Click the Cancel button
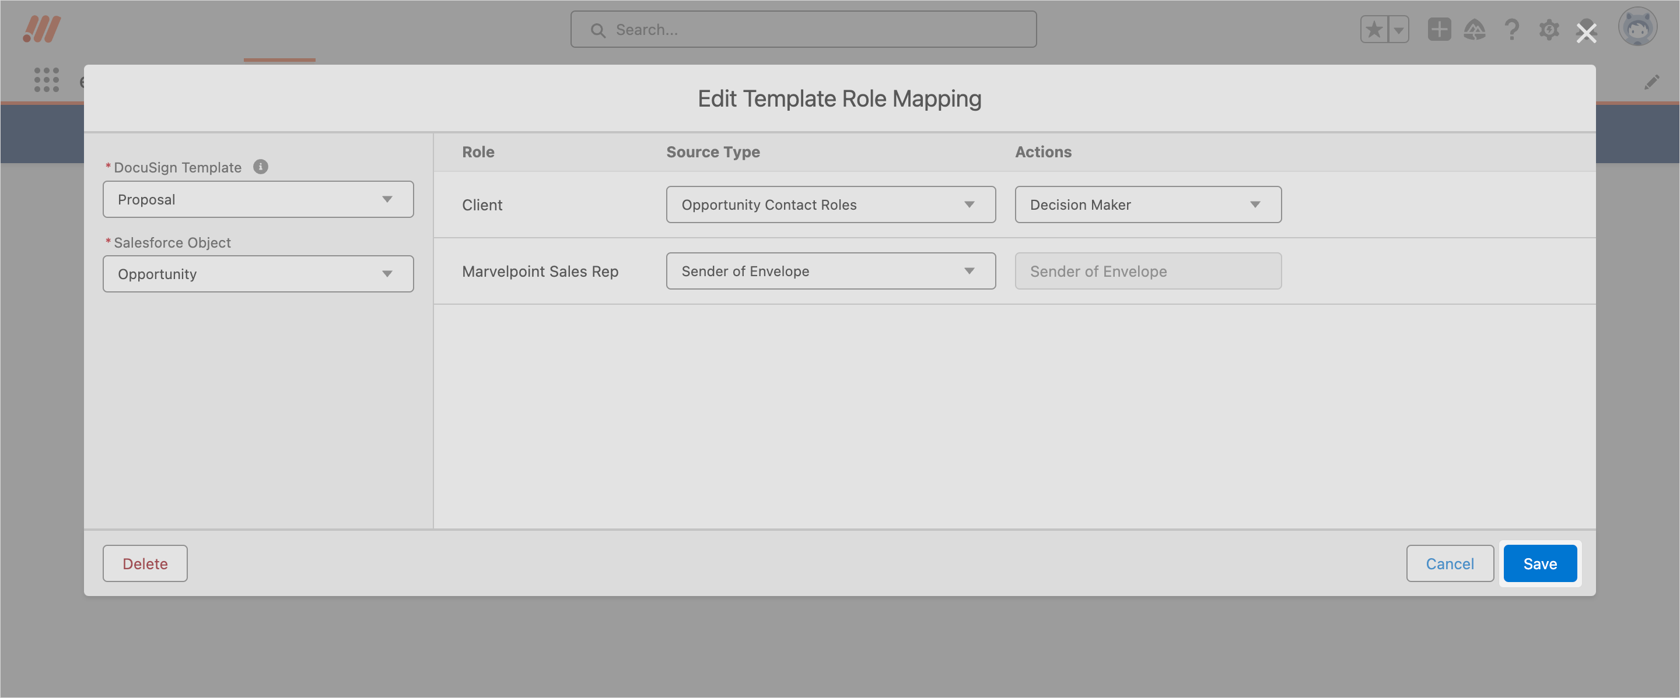1680x698 pixels. (1449, 563)
